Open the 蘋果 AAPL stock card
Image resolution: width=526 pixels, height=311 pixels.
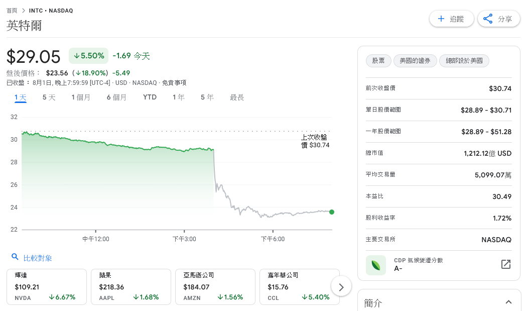[x=131, y=287]
